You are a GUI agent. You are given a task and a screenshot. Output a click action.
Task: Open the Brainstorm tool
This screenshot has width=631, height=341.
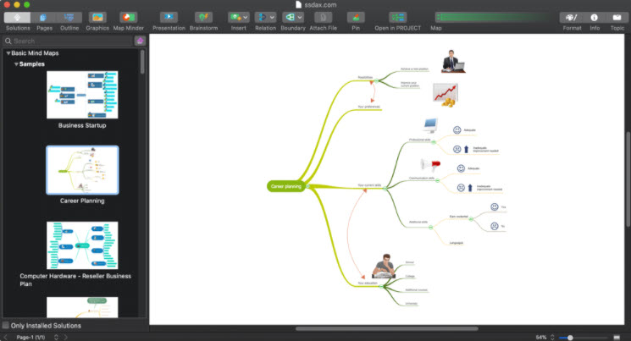203,18
